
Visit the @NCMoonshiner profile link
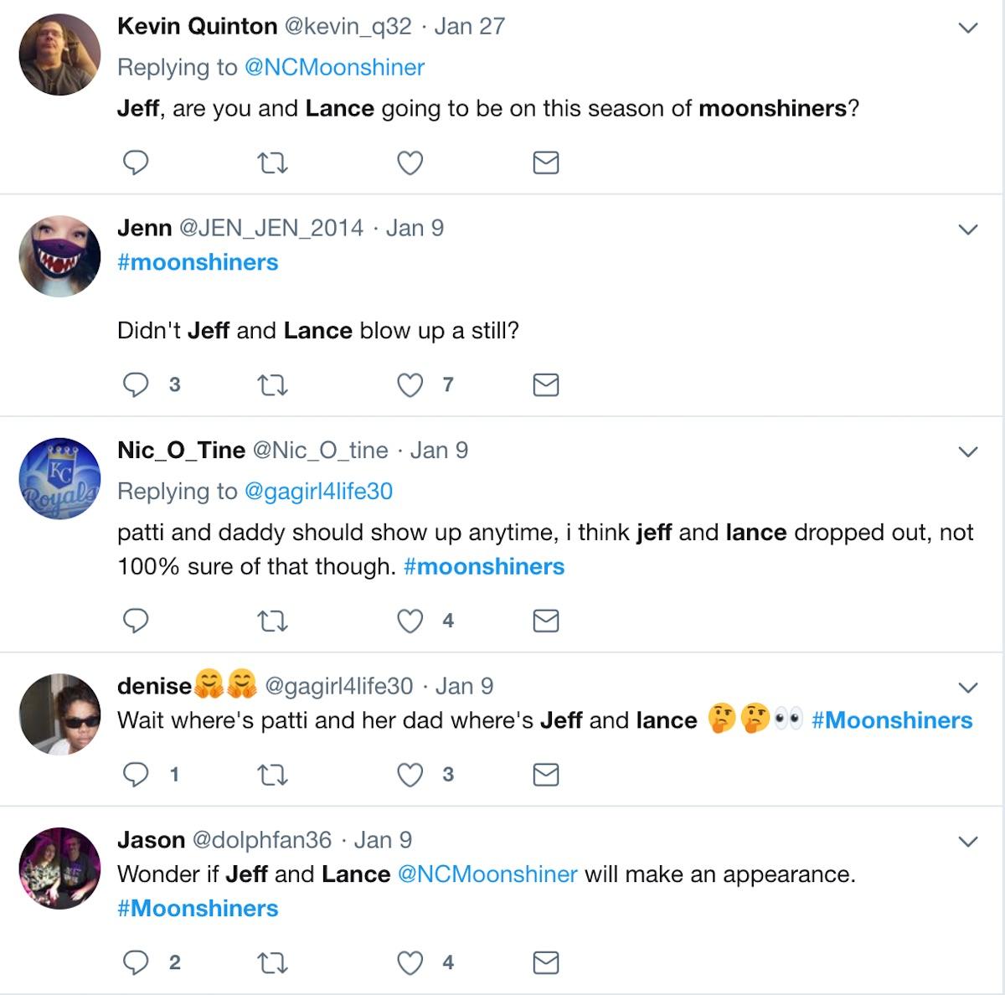pos(334,67)
